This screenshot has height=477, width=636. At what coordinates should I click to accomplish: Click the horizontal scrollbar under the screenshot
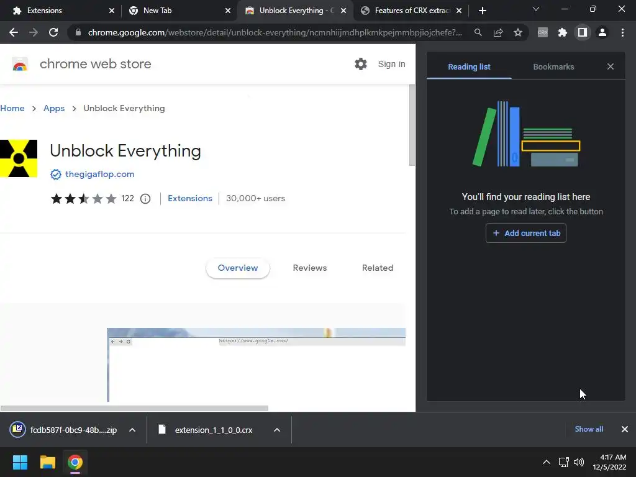coord(134,408)
